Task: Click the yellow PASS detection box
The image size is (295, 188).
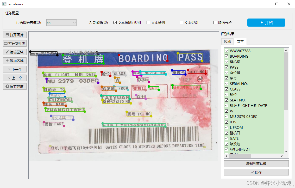Action: 190,57
